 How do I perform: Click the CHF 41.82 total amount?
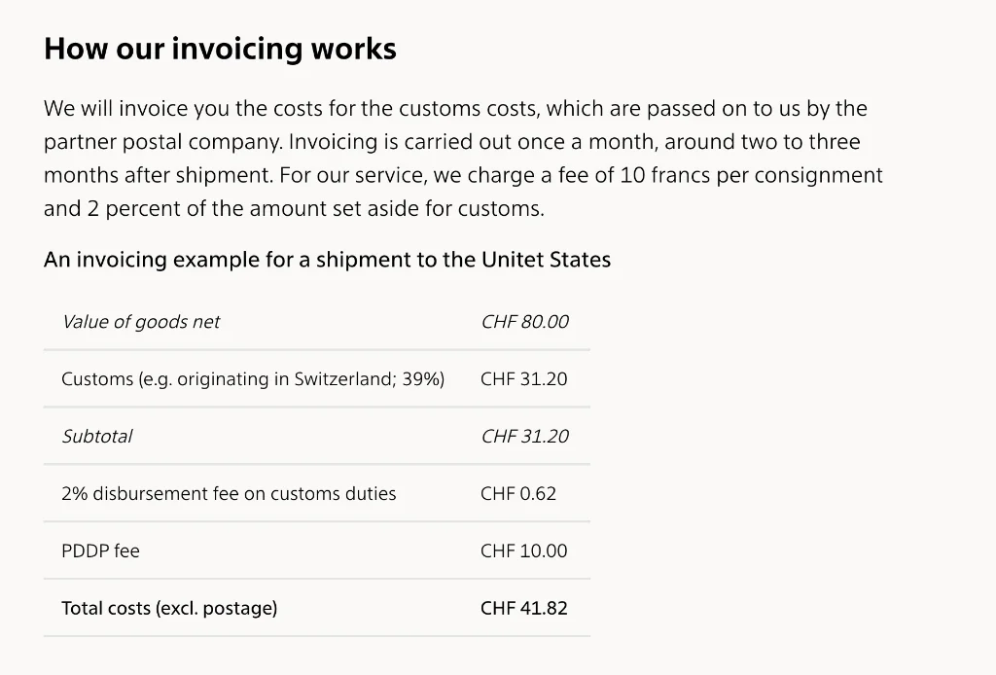(x=523, y=609)
